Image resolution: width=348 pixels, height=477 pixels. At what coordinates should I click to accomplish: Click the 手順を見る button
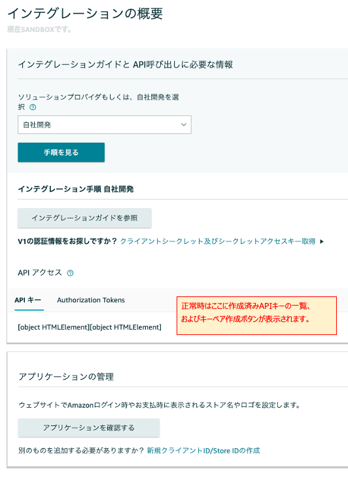point(61,152)
